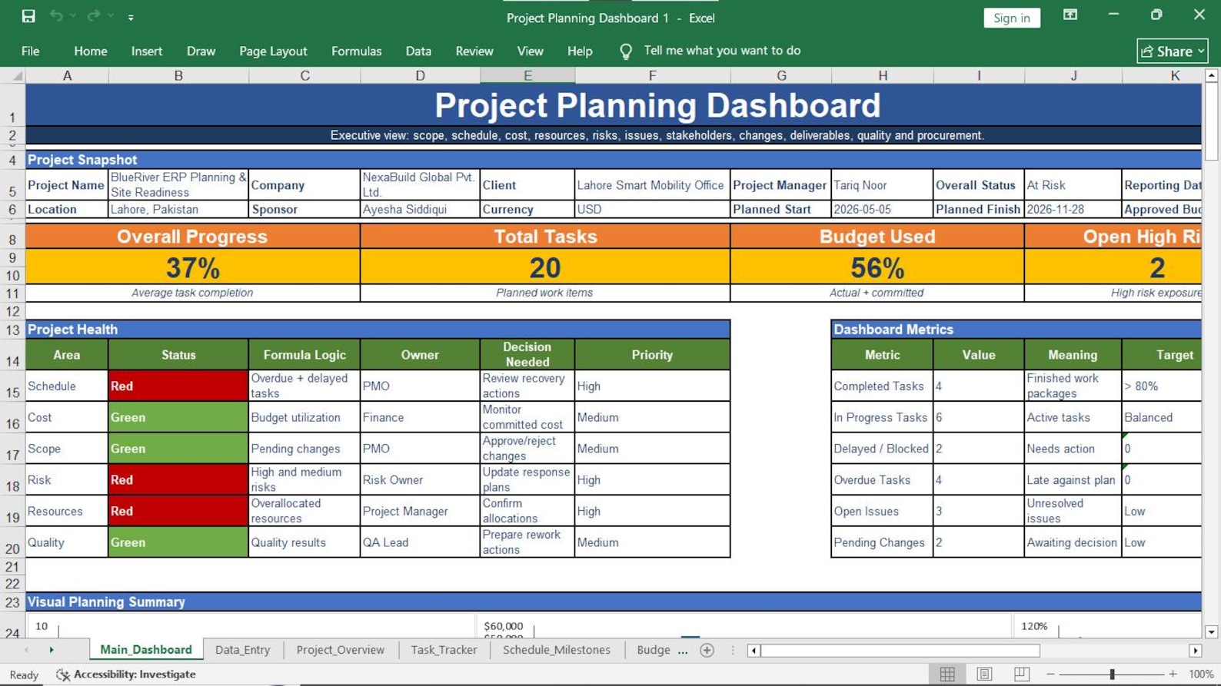Click the sheet tabs ellipsis overflow button

pos(683,651)
